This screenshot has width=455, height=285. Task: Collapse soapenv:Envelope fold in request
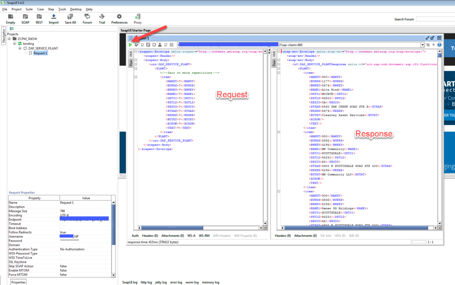pyautogui.click(x=136, y=51)
